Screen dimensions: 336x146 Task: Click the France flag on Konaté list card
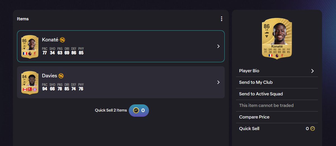click(25, 54)
